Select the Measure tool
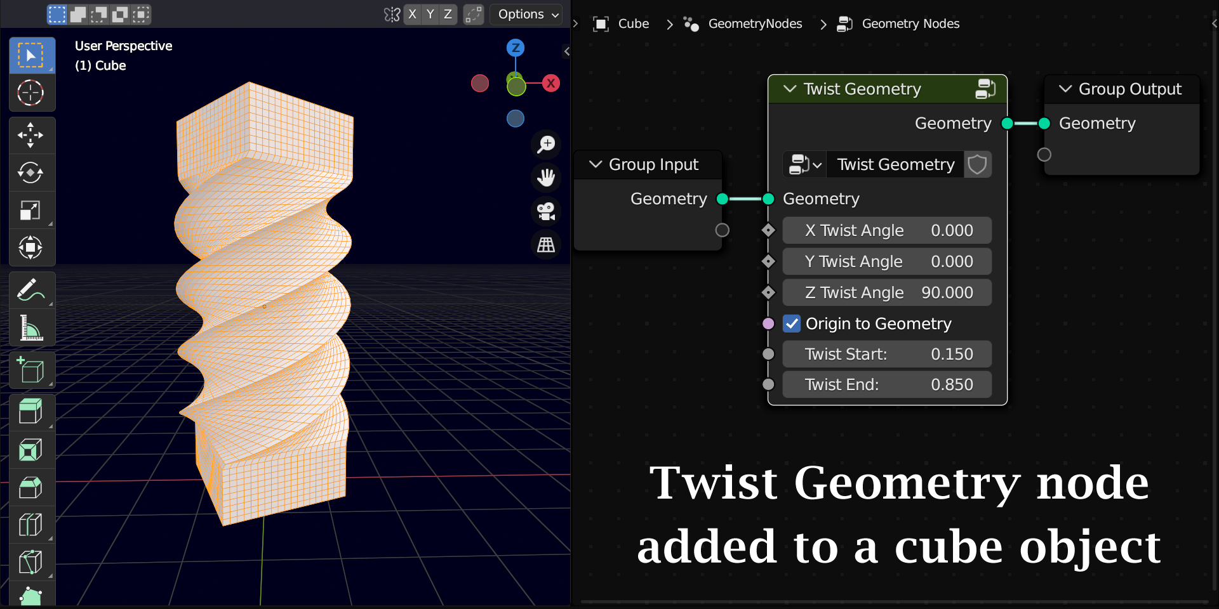 pyautogui.click(x=31, y=328)
